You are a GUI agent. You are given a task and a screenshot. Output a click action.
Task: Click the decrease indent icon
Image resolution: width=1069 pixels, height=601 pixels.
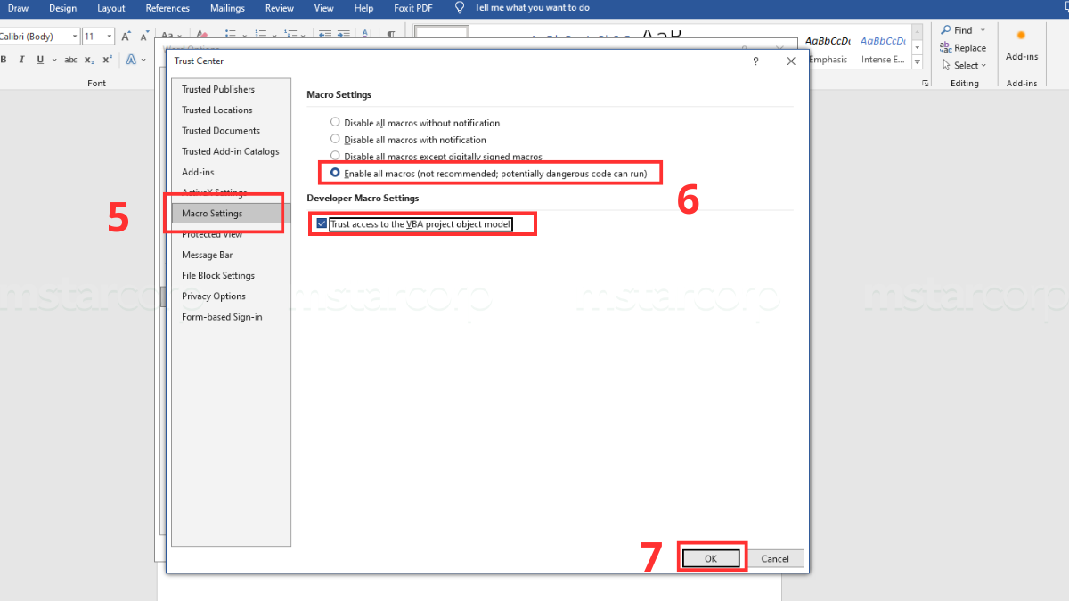coord(324,34)
